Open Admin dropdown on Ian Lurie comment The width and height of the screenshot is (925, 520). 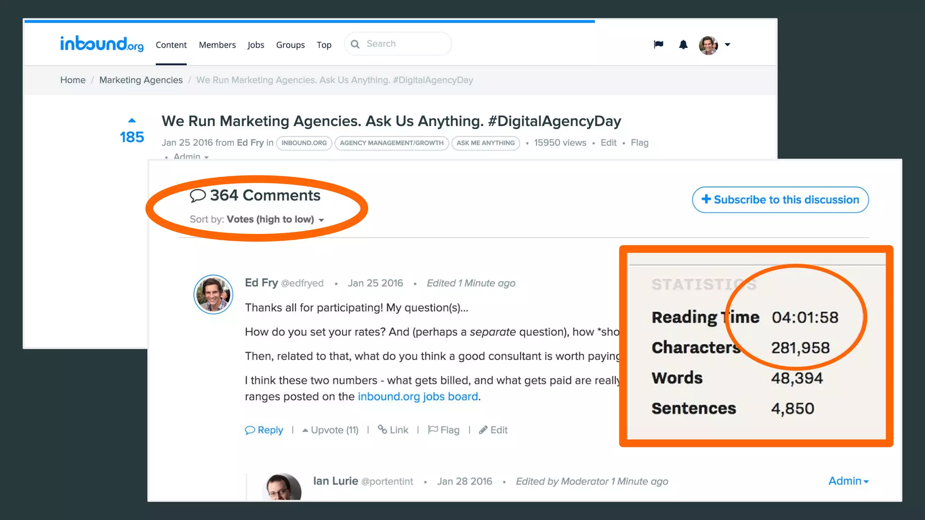click(848, 481)
